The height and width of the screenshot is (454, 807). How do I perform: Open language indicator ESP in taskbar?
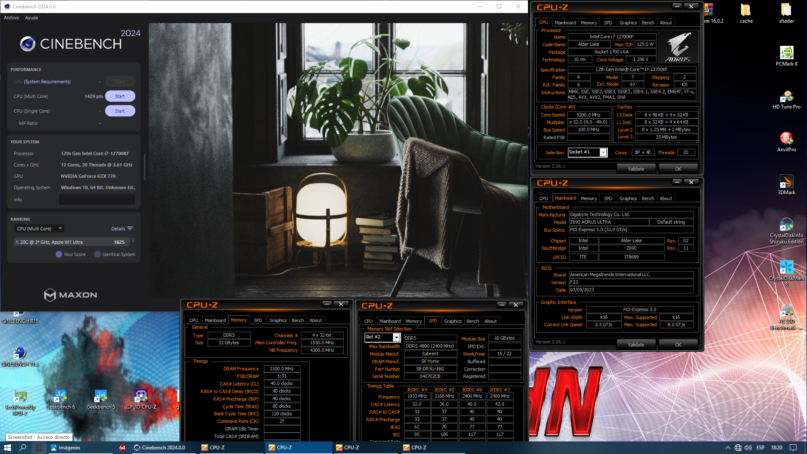760,448
